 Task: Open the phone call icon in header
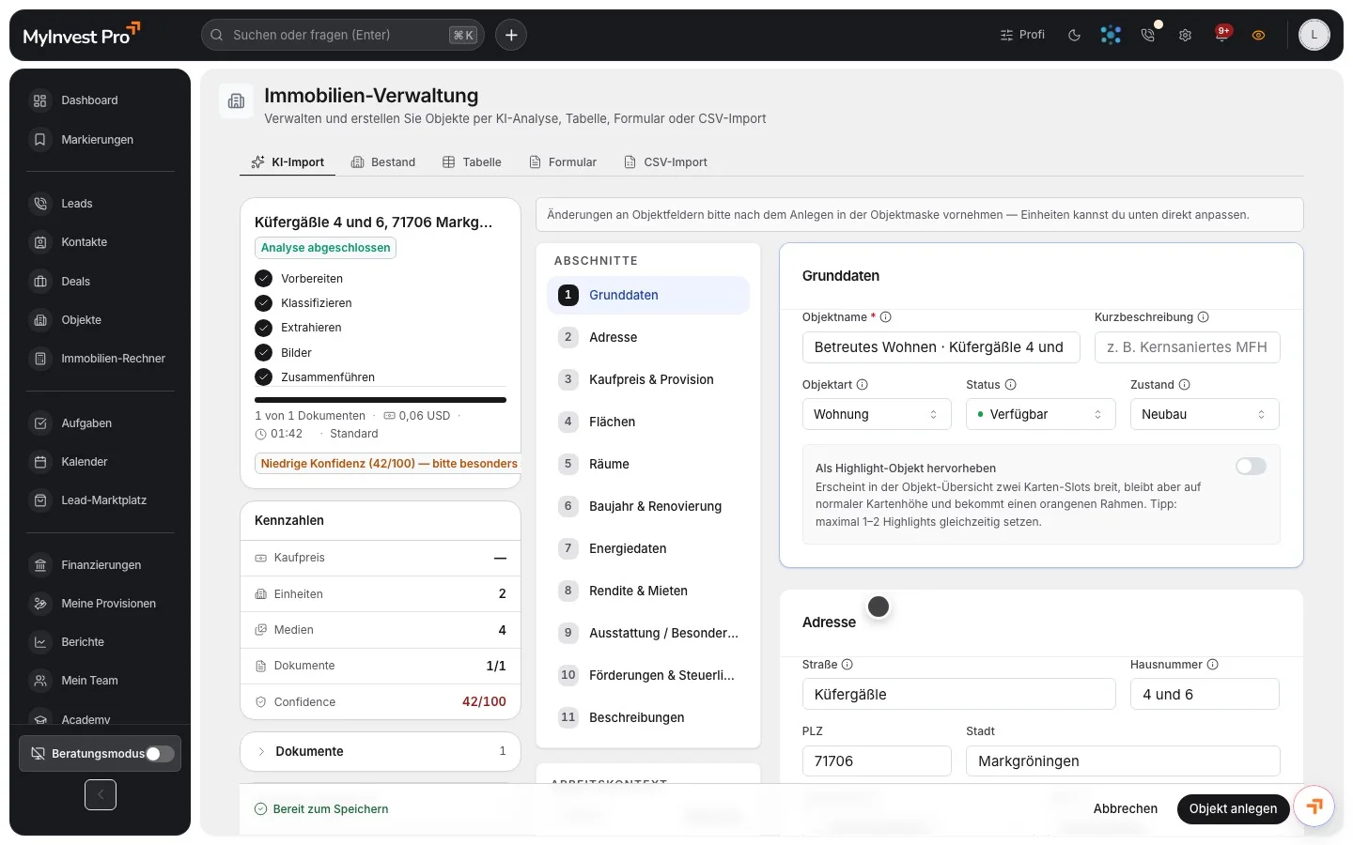tap(1147, 35)
